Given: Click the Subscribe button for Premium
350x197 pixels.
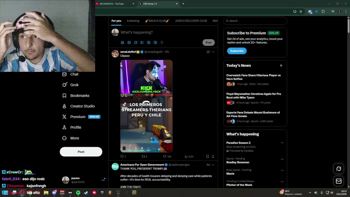Looking at the screenshot, I should [x=237, y=51].
